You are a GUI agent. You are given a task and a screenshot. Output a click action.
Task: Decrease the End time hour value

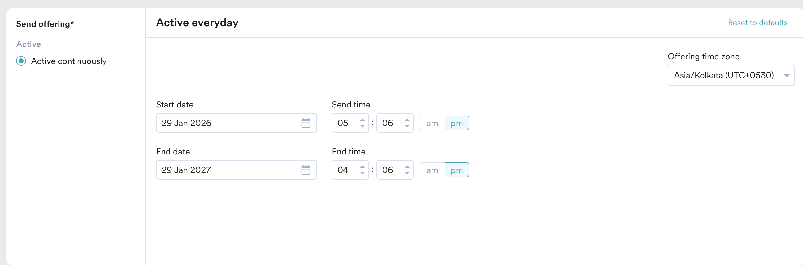point(362,173)
